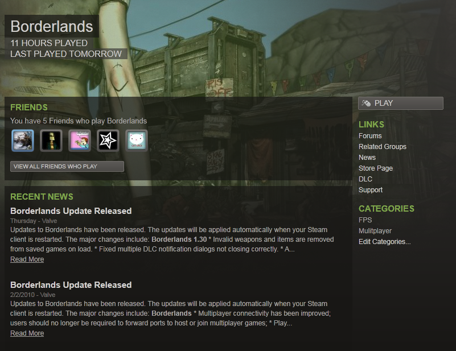Open the second friend's dark statue avatar
The width and height of the screenshot is (456, 351).
(51, 141)
